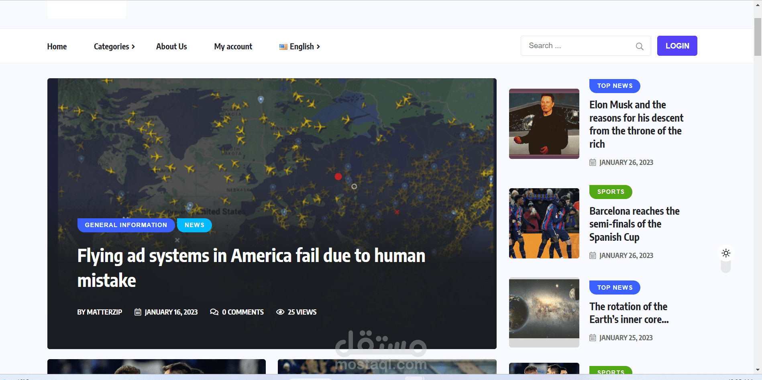Open the NEWS category tag

pyautogui.click(x=194, y=225)
